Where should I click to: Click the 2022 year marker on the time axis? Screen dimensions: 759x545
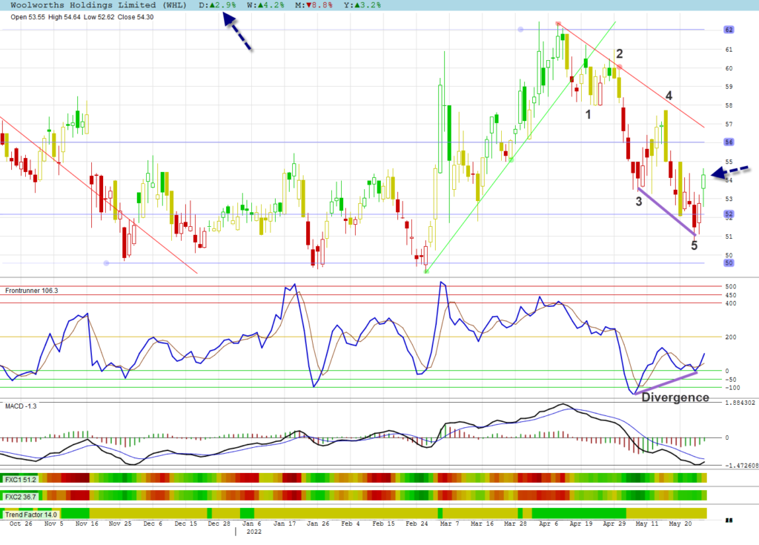pyautogui.click(x=253, y=532)
